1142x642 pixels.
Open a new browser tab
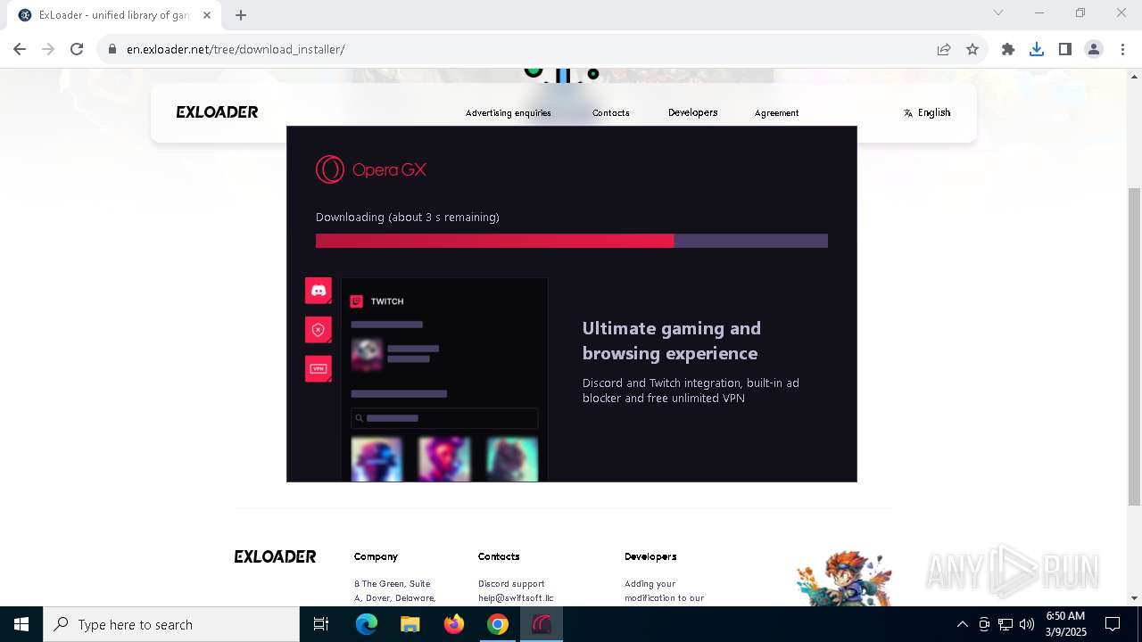click(241, 14)
